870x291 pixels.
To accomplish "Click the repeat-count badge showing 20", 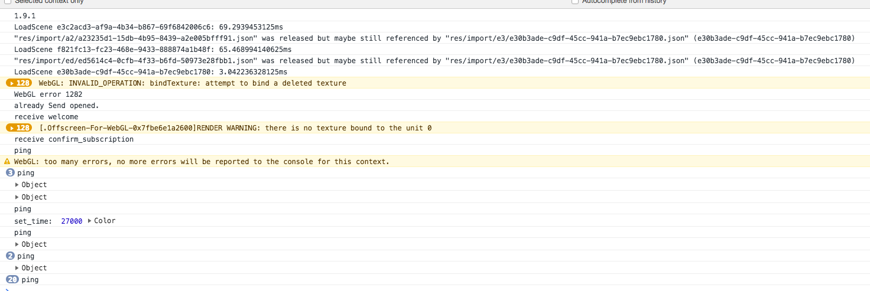I will (12, 280).
